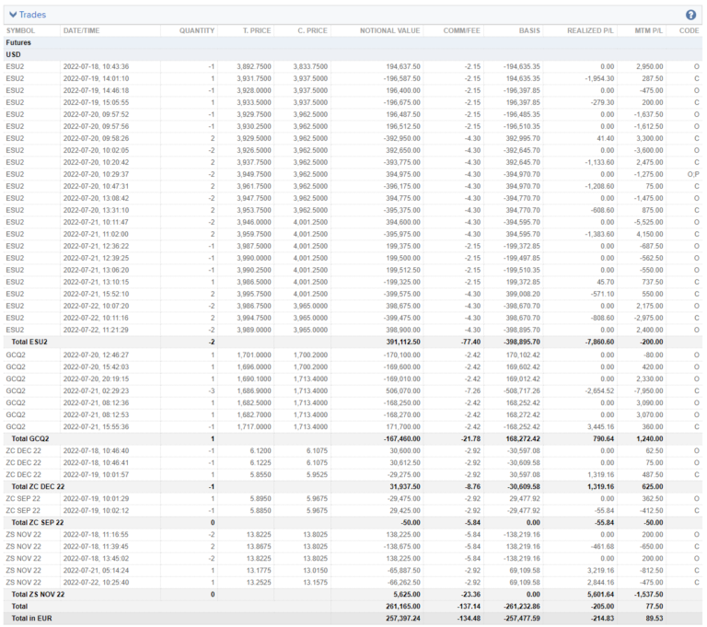Click the O;P code cell
Image resolution: width=707 pixels, height=627 pixels.
coord(695,174)
